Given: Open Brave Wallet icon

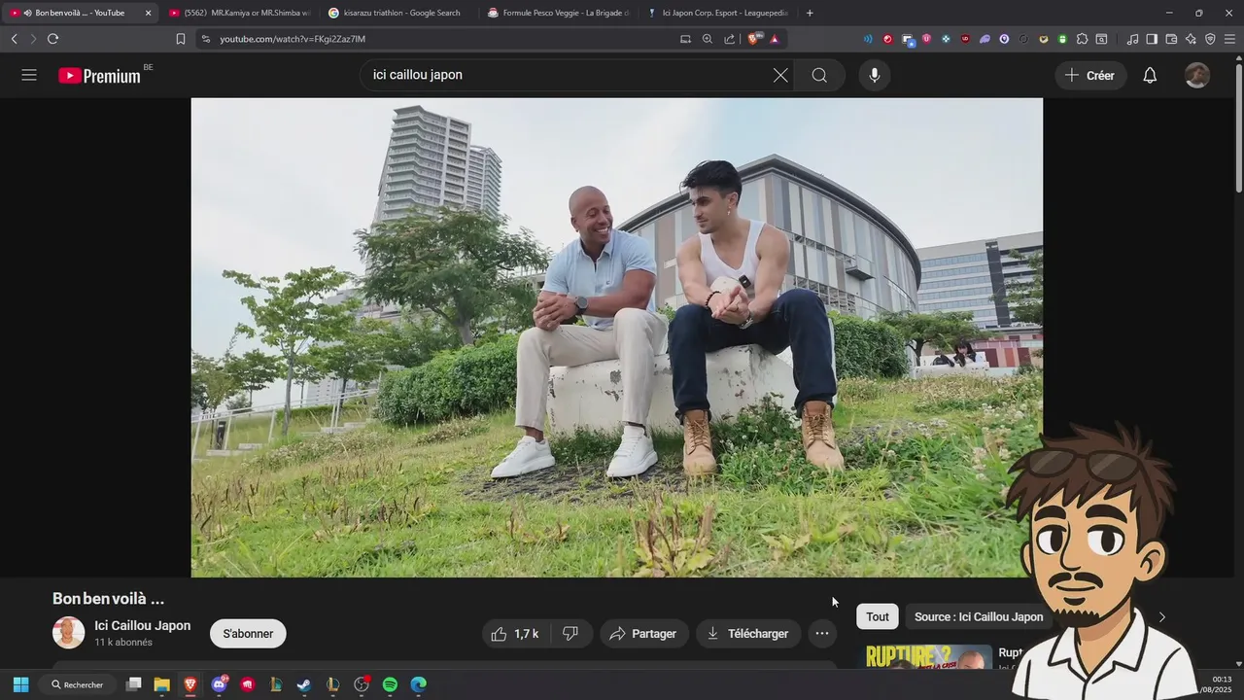Looking at the screenshot, I should click(1171, 39).
